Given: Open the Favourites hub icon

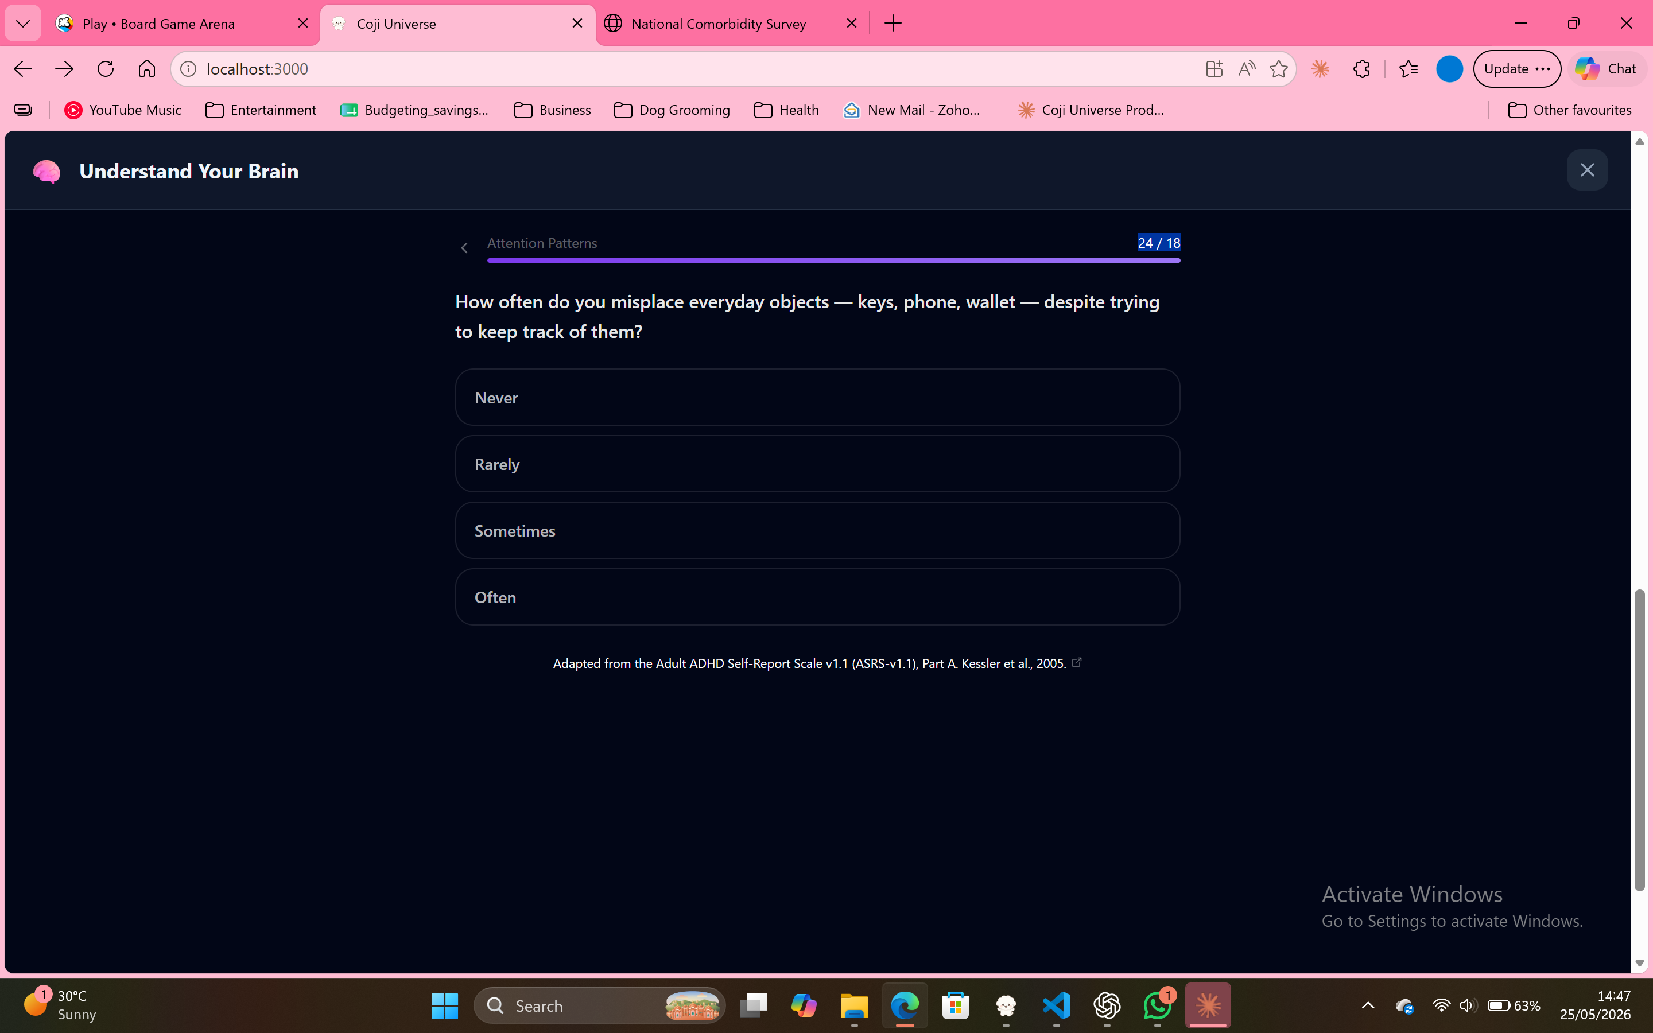Looking at the screenshot, I should coord(1408,69).
